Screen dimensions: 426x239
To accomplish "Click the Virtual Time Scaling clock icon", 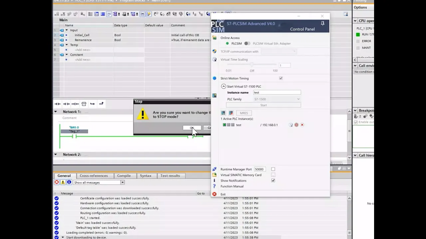I will [214, 59].
